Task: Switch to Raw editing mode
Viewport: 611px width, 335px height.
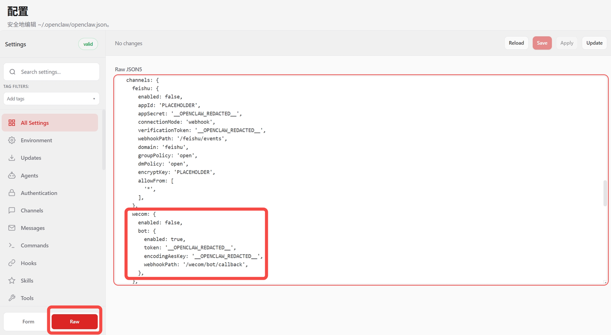Action: [x=74, y=322]
